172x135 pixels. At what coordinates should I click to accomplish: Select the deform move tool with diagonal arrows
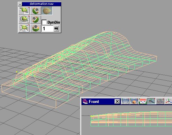point(24,11)
